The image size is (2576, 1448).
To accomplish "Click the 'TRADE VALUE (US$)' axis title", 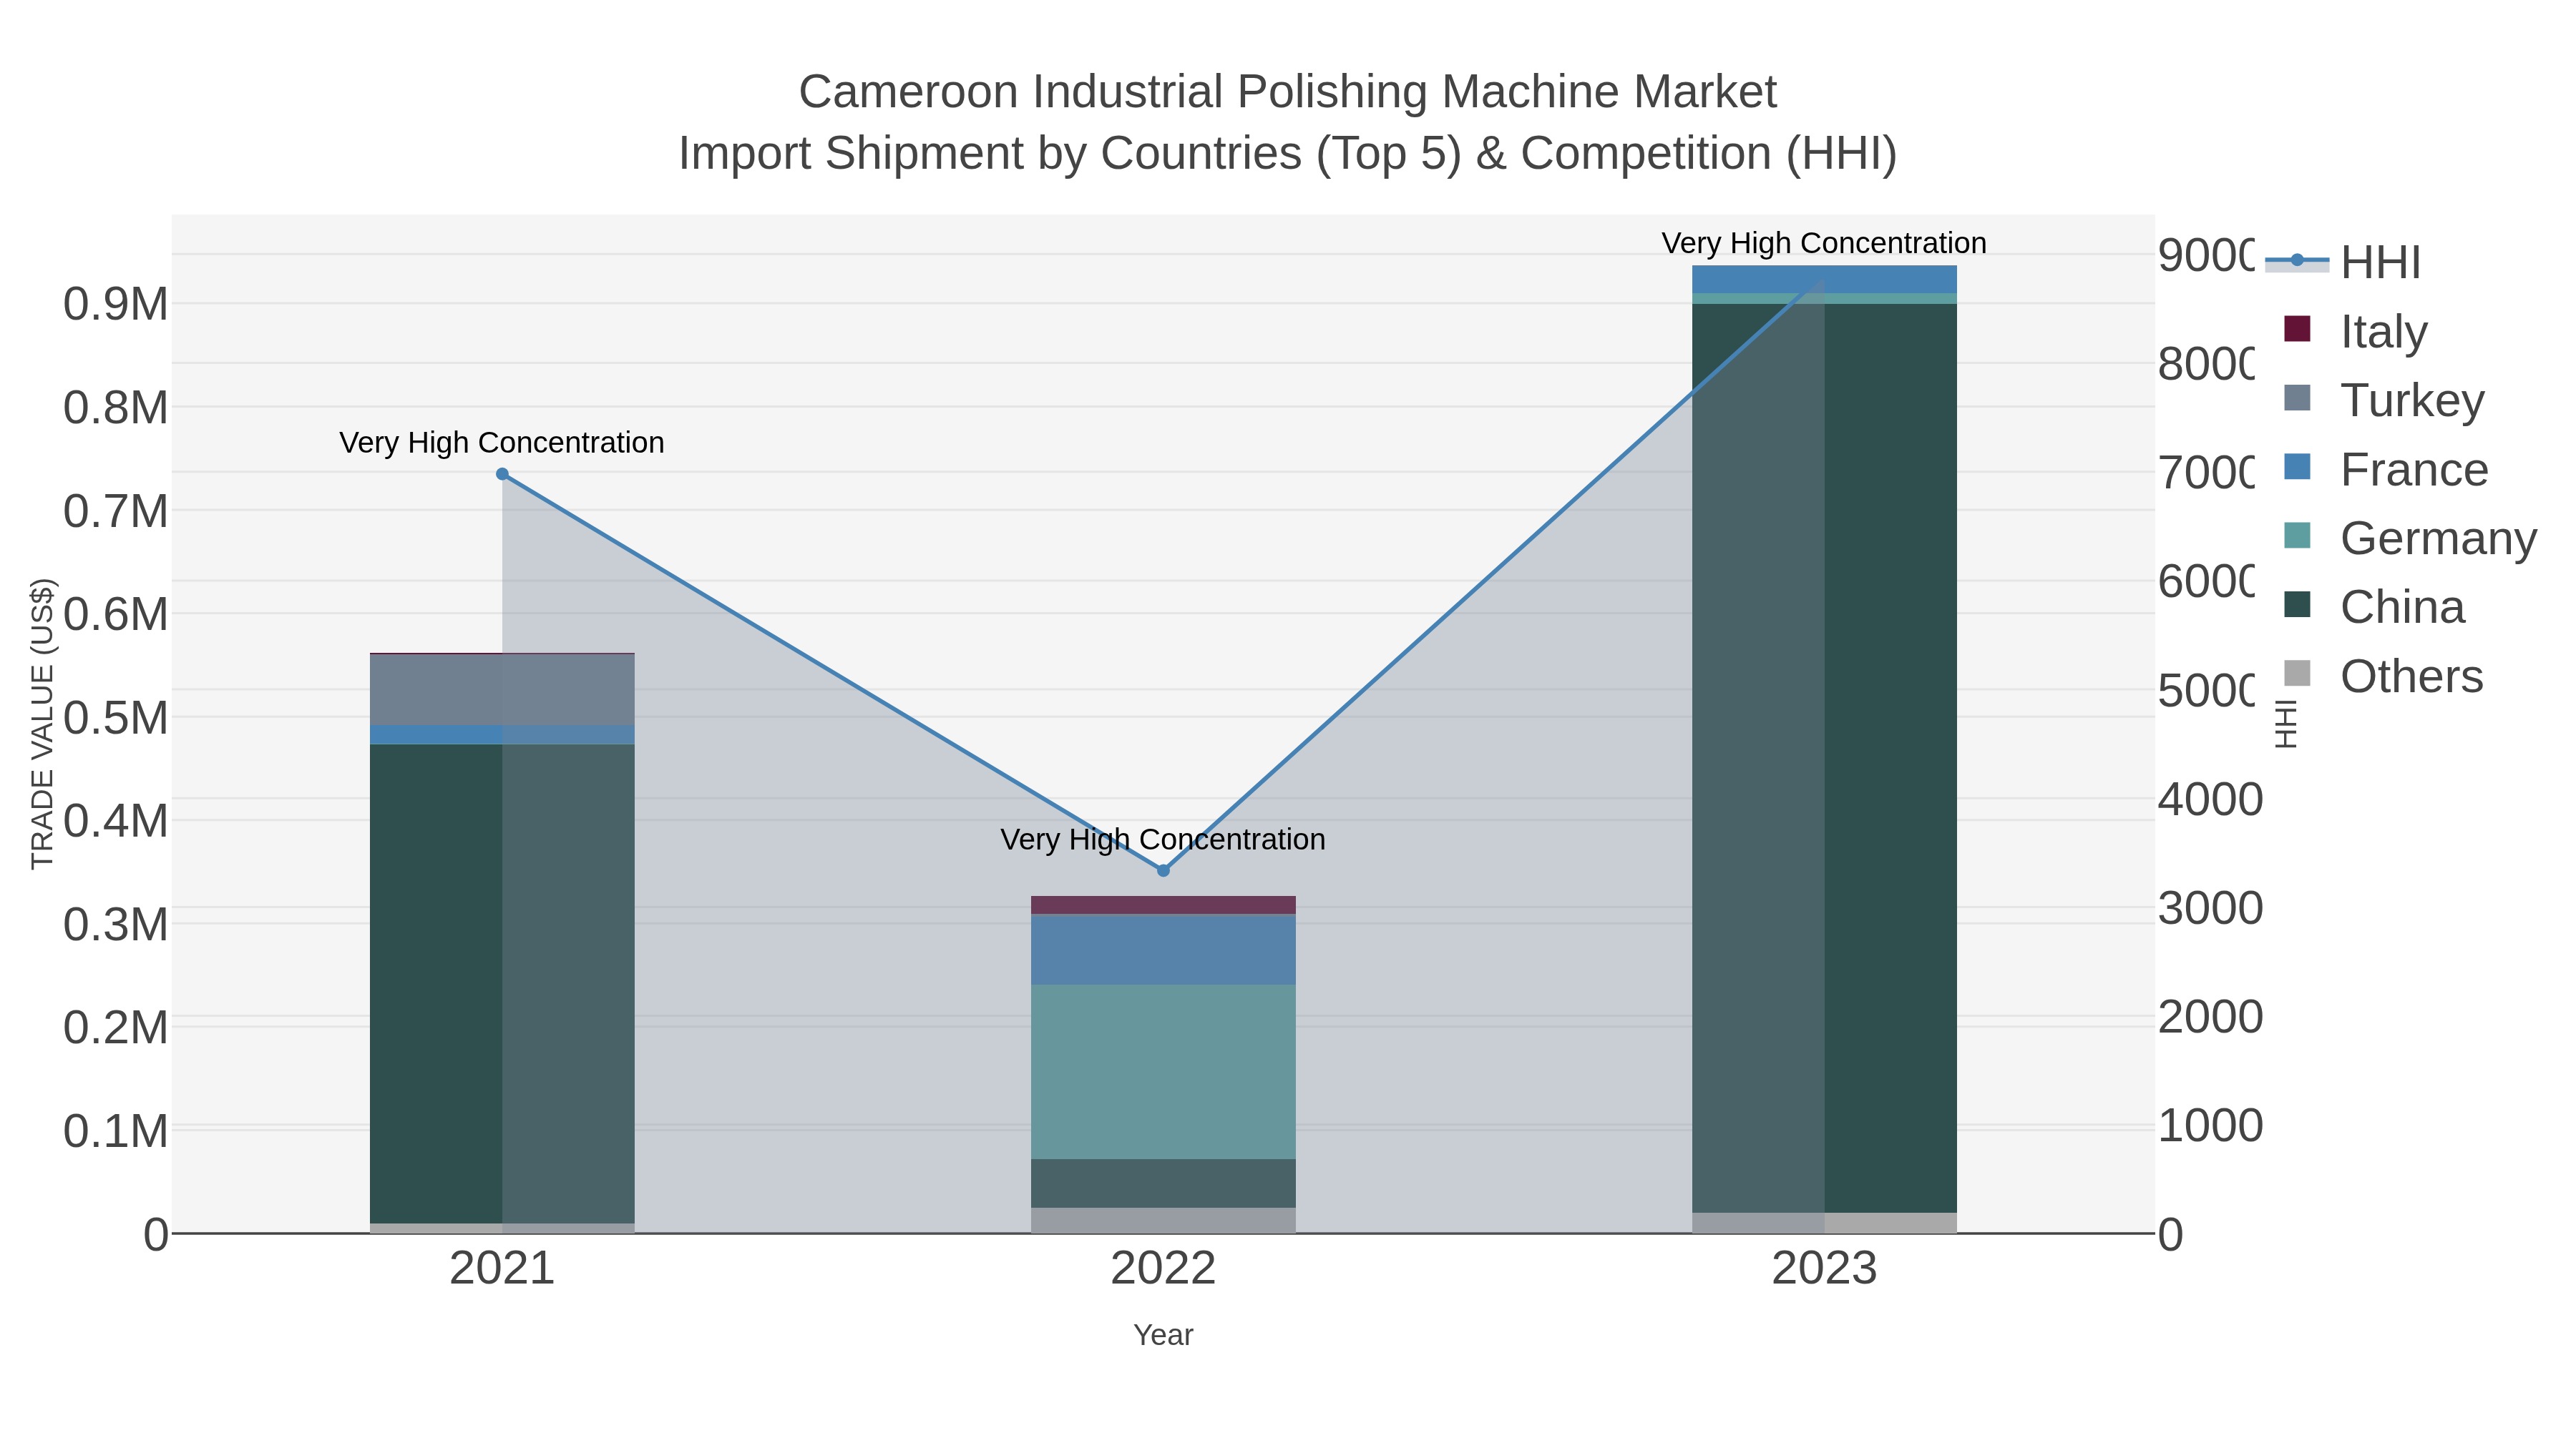I will [42, 724].
